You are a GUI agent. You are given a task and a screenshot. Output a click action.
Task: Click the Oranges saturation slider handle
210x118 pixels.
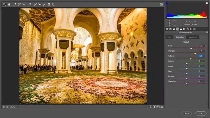tap(195, 53)
